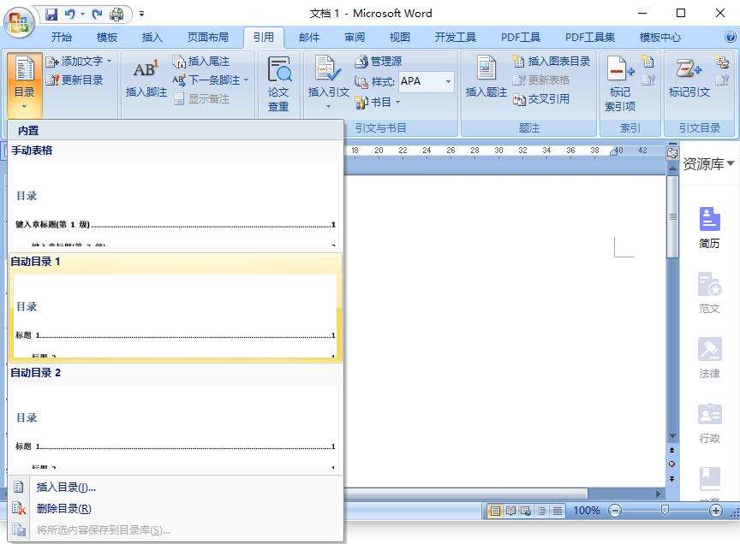Switch to the 插入 tab

152,38
